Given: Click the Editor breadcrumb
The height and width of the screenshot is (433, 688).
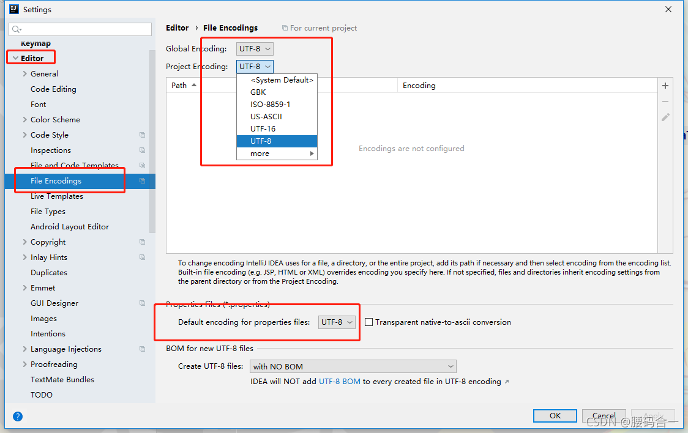Looking at the screenshot, I should 178,28.
